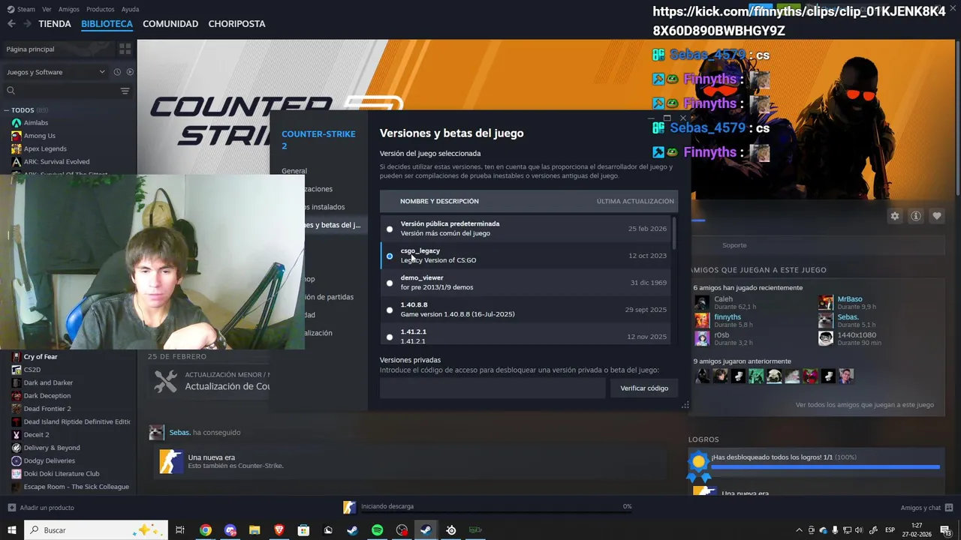
Task: Select Doki Doki Literature Club entry
Action: (62, 473)
